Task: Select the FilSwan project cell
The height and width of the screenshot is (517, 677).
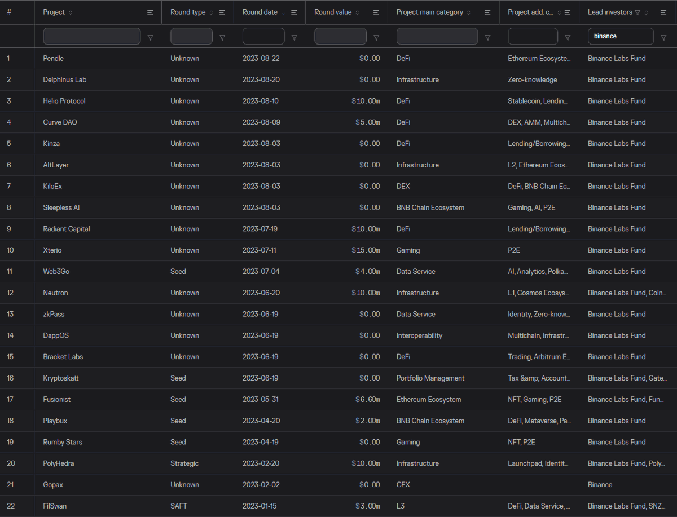Action: click(98, 506)
